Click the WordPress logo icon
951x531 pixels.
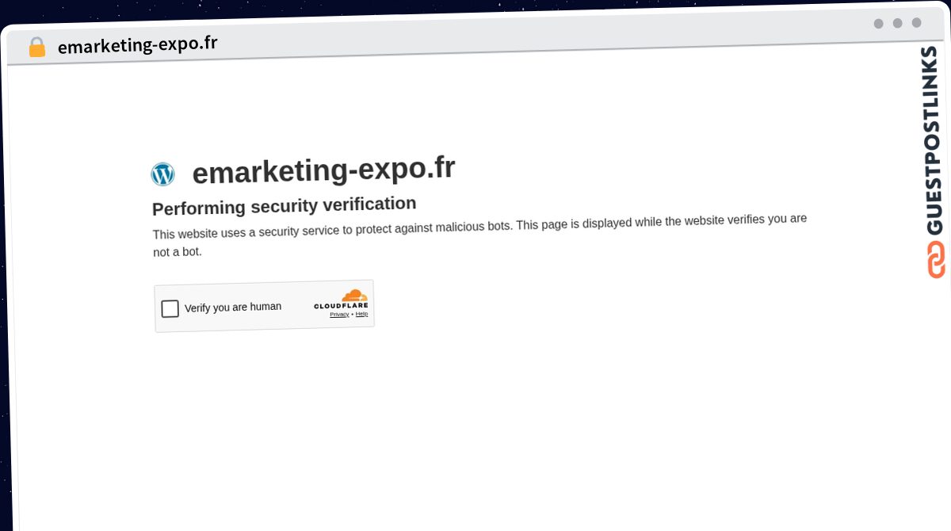click(x=162, y=174)
